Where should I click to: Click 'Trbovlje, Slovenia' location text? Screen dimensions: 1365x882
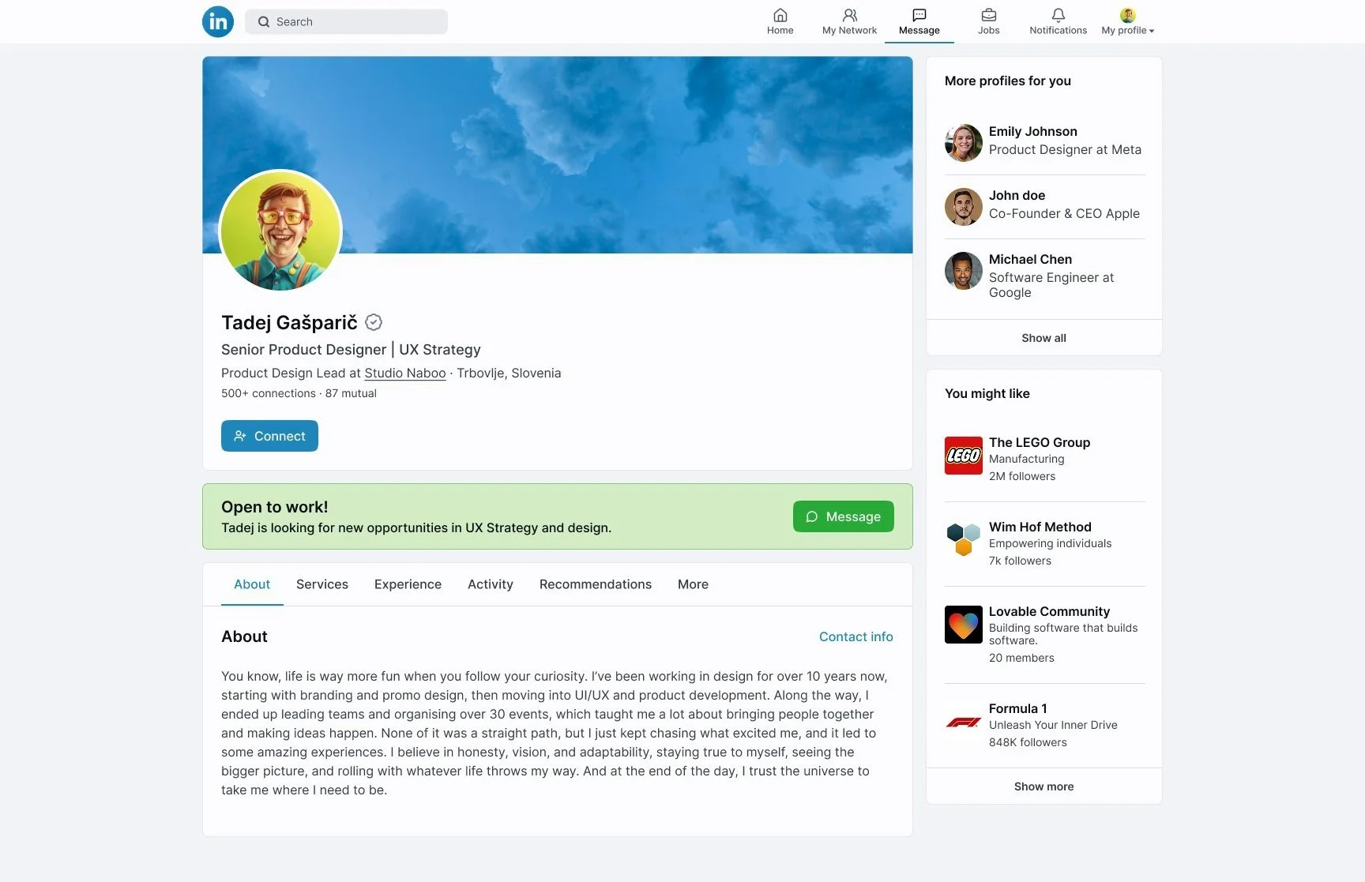[509, 373]
